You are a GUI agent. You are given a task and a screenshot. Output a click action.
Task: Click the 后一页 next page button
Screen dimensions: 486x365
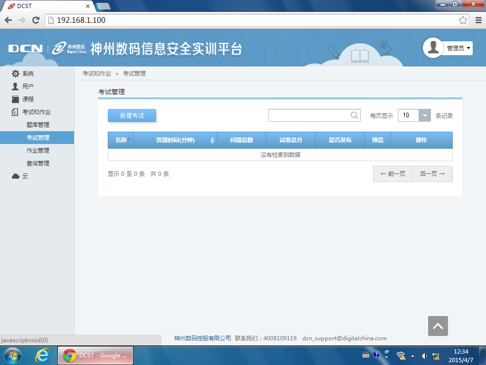pyautogui.click(x=432, y=174)
